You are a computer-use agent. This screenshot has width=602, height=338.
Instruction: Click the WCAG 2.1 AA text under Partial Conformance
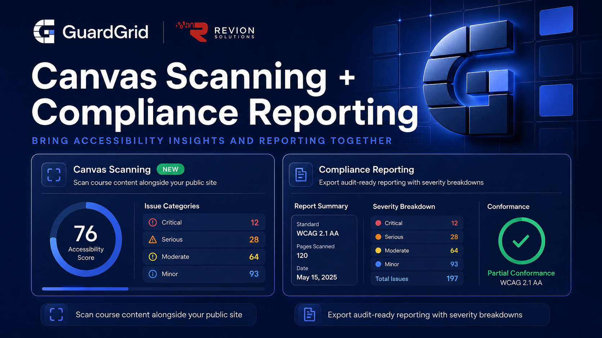(x=521, y=283)
